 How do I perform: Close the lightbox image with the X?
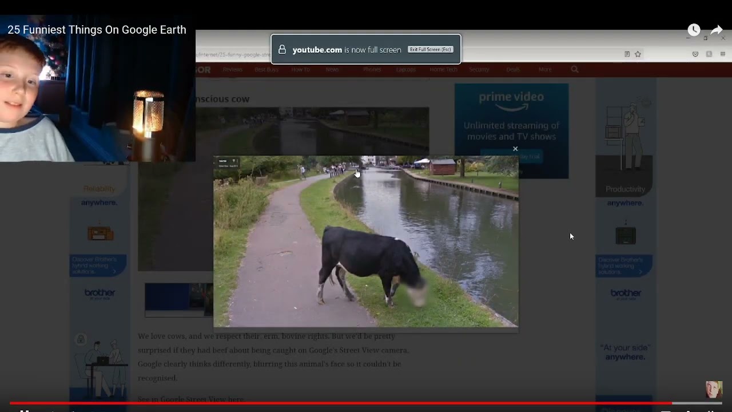[x=515, y=149]
